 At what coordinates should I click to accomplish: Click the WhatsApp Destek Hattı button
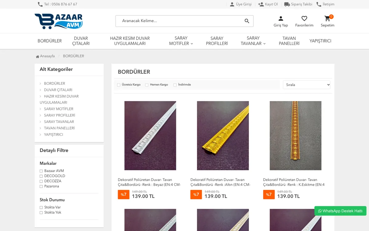pyautogui.click(x=340, y=211)
